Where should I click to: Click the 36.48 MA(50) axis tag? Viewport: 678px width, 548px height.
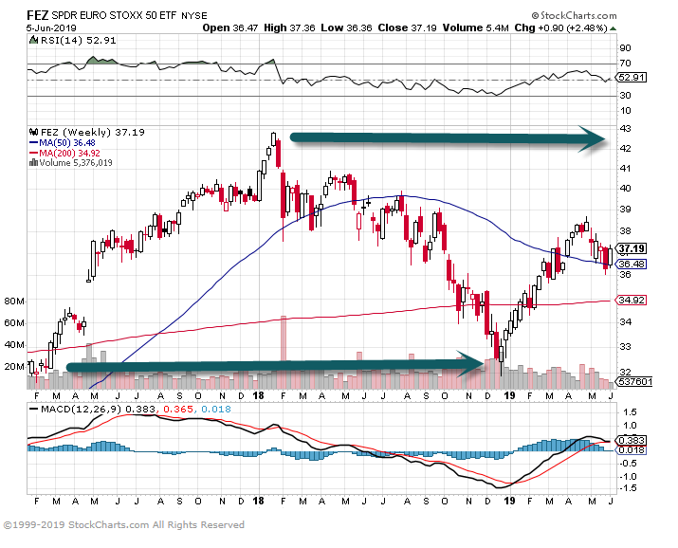pyautogui.click(x=632, y=265)
